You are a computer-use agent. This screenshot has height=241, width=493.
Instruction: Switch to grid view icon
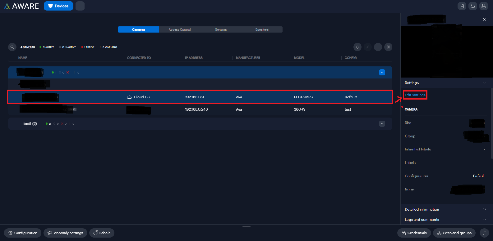point(388,47)
